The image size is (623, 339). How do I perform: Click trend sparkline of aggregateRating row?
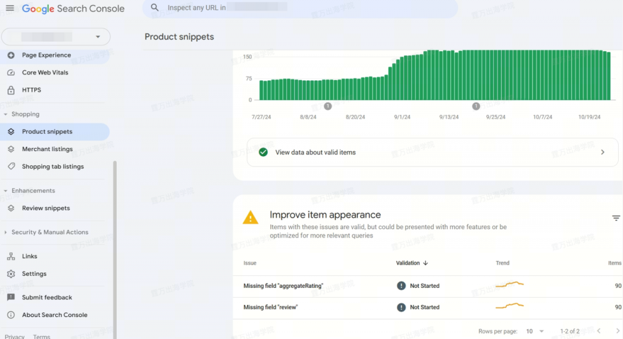(x=510, y=284)
